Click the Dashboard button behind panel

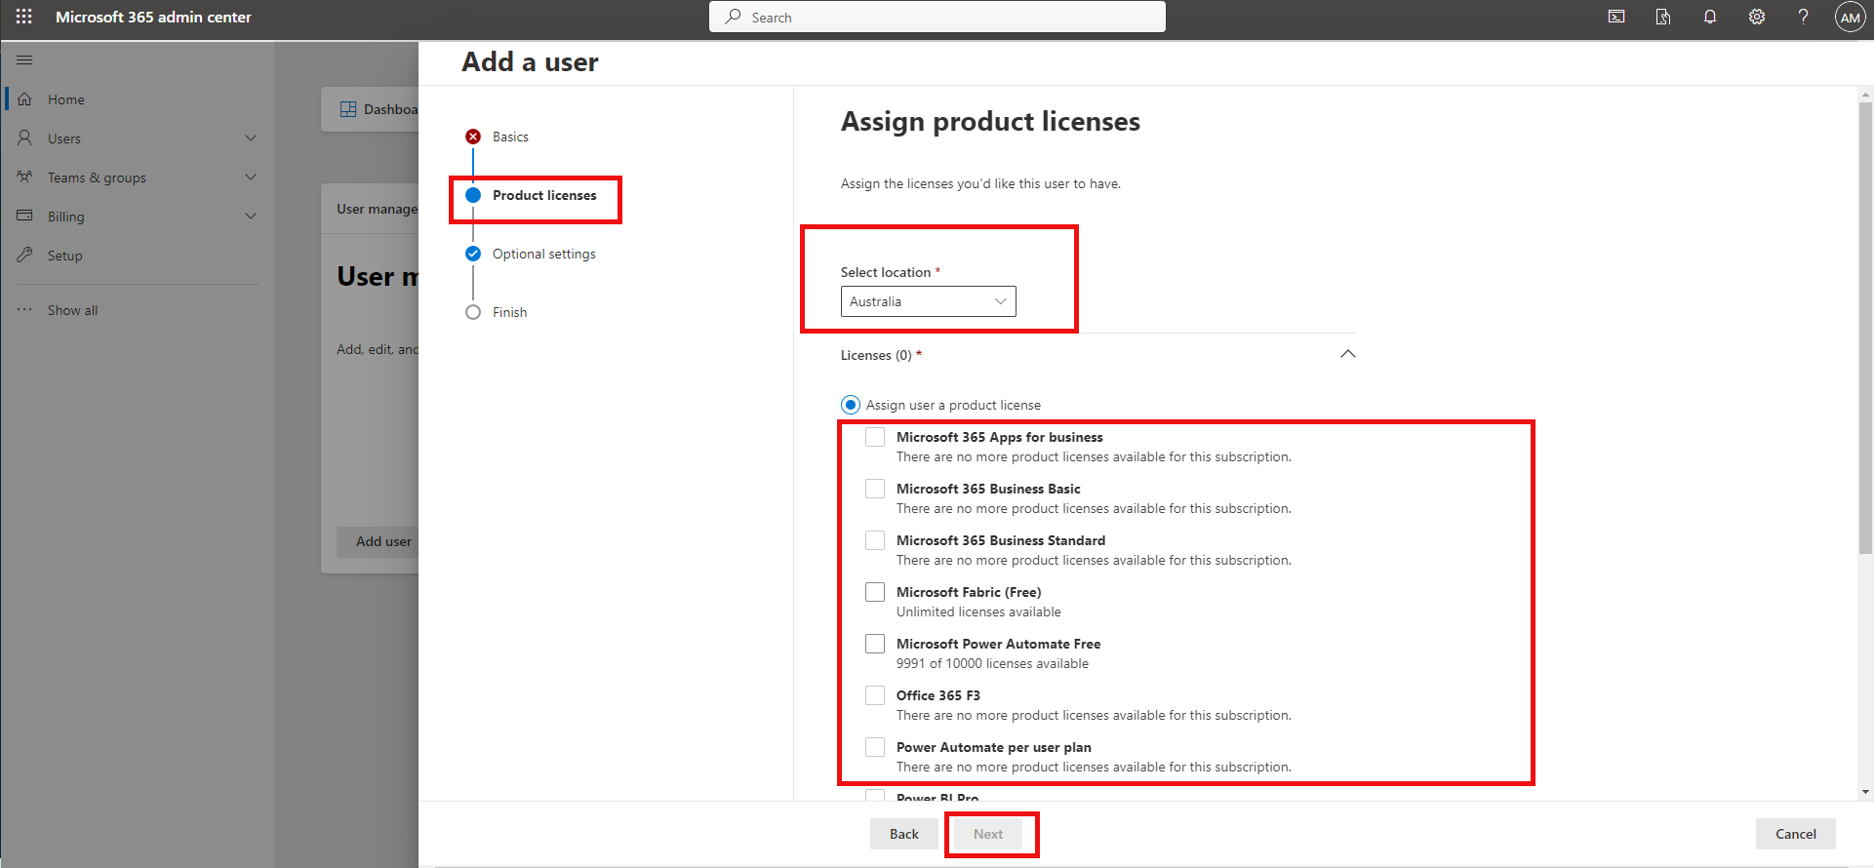[x=372, y=109]
